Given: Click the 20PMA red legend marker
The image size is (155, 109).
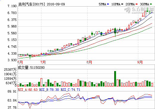Looking at the screenshot, I should click(x=137, y=4).
